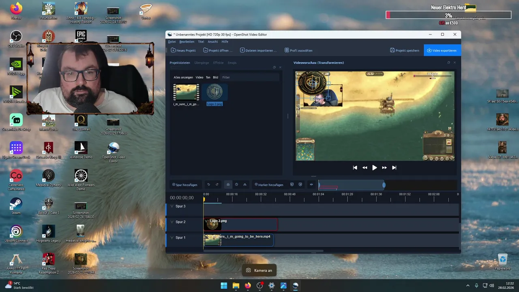
Task: Redo the last action in timeline toolbar
Action: click(x=217, y=185)
